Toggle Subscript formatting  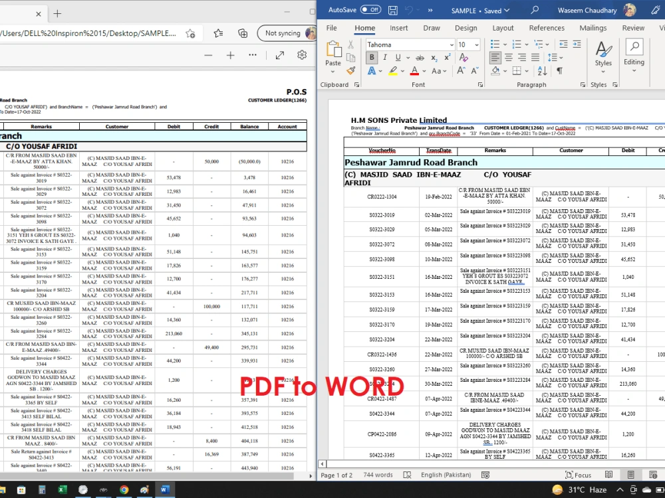click(x=434, y=58)
